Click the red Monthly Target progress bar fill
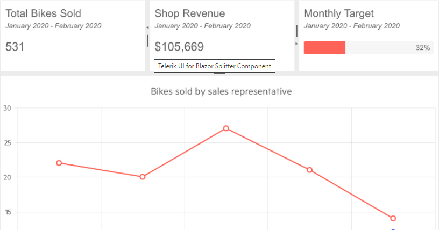Viewport: 439px width, 230px height. pyautogui.click(x=324, y=48)
